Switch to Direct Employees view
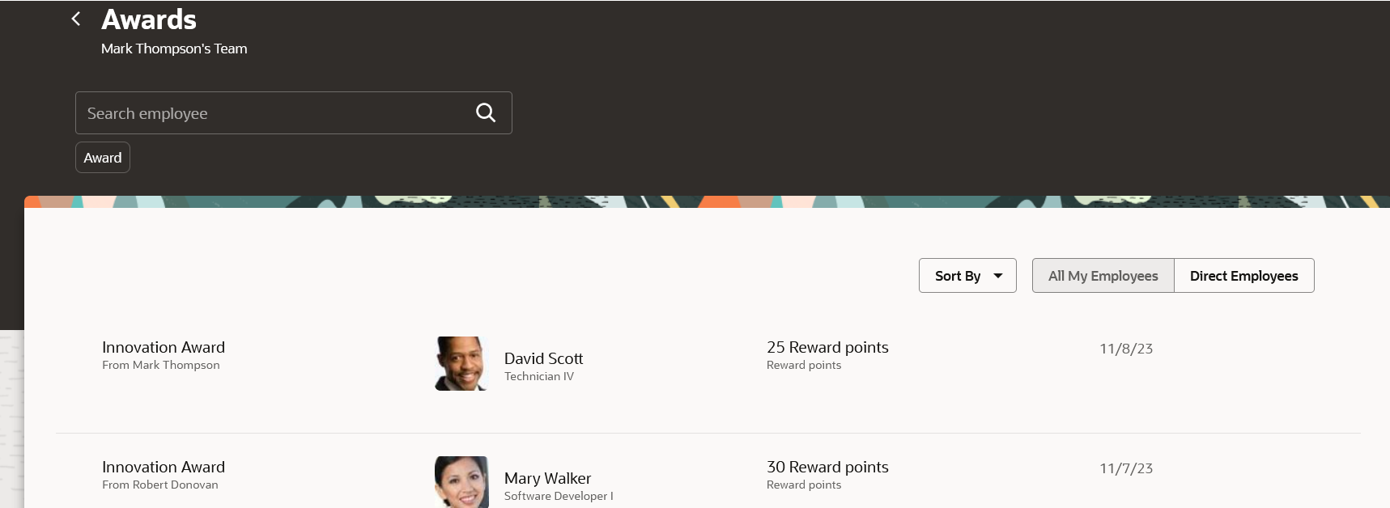Image resolution: width=1390 pixels, height=508 pixels. 1244,276
